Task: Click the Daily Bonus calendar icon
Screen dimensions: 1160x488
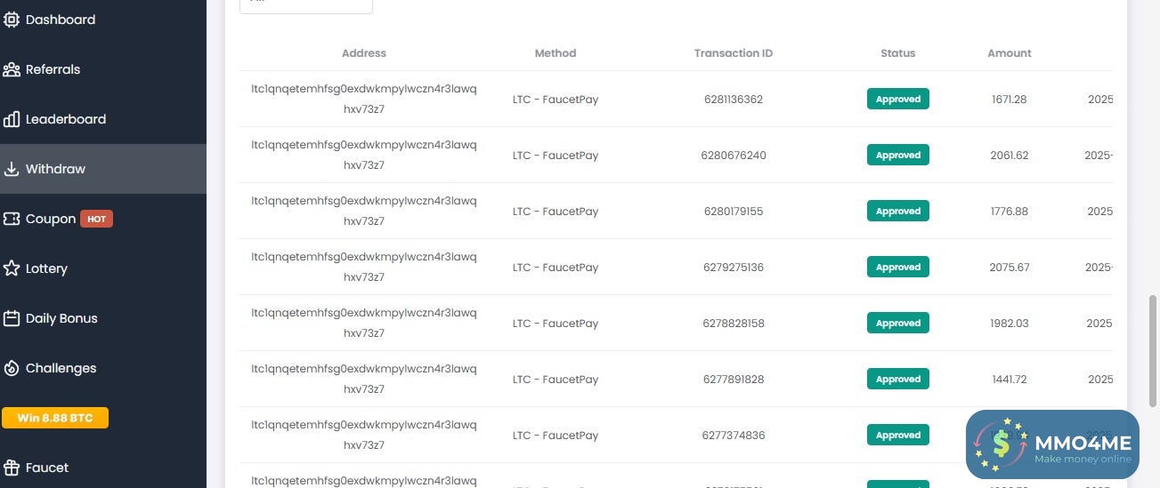Action: coord(12,318)
